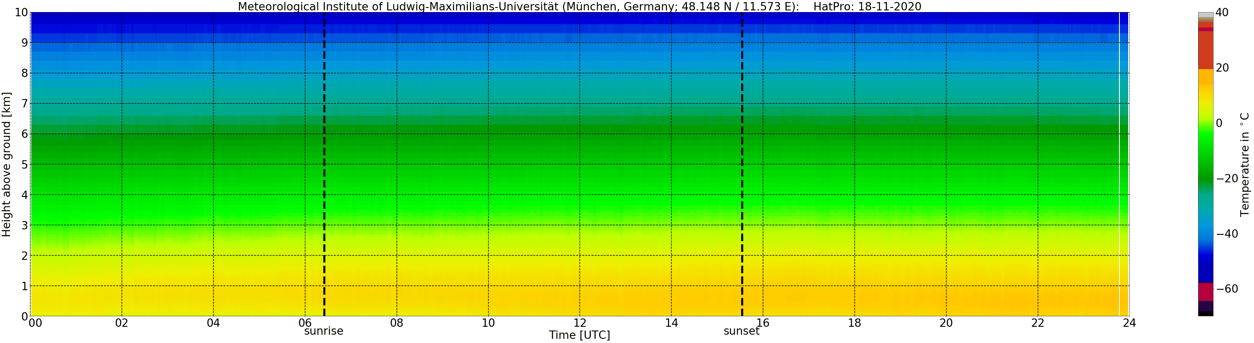Click the '1' tick on the height axis
The image size is (1254, 343).
24,286
